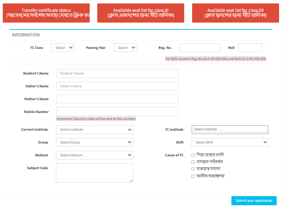Open the Passing Year dropdown

pos(125,48)
